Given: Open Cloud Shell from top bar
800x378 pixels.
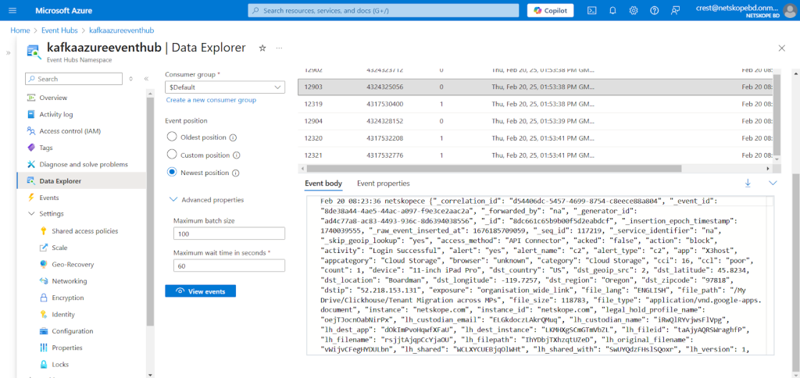Looking at the screenshot, I should pos(592,10).
